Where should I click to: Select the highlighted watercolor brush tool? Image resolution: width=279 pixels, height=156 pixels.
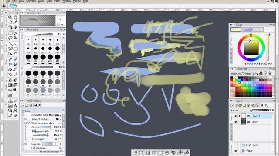16,65
